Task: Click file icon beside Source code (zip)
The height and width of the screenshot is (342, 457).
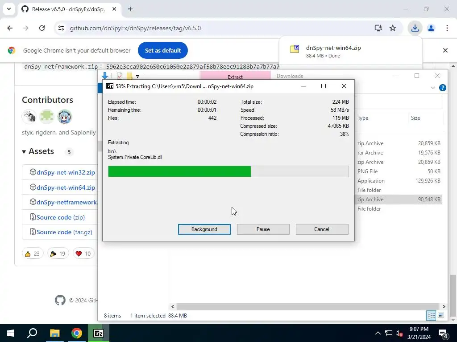Action: tap(33, 217)
